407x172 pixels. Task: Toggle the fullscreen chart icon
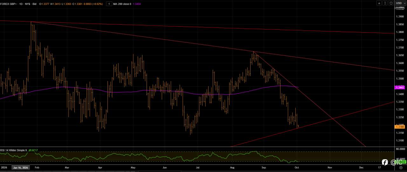click(x=391, y=3)
